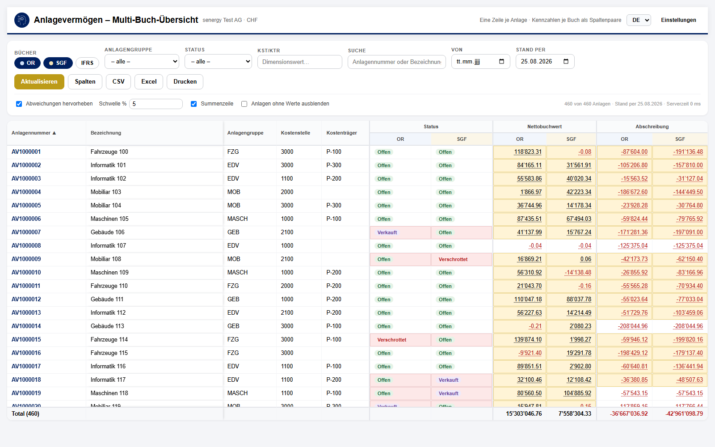Uncheck the Summenzeile checkbox
715x447 pixels.
194,104
